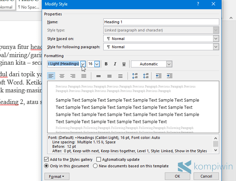236x181 pixels.
Task: Increase indent in Formatting section
Action: tap(170, 76)
